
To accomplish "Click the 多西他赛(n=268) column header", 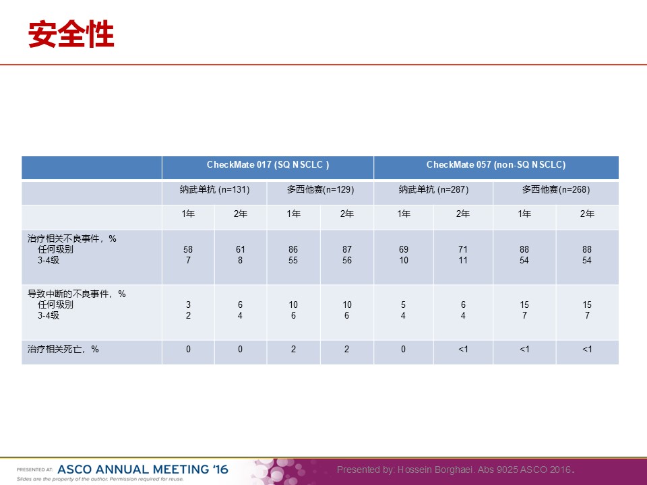I will click(556, 190).
